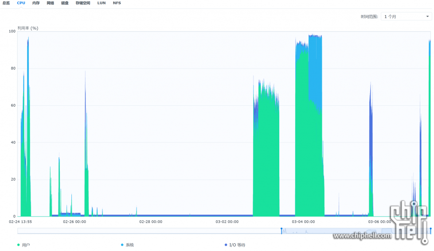Select the CPU tab
Viewport: 434px width, 251px height.
click(x=21, y=3)
